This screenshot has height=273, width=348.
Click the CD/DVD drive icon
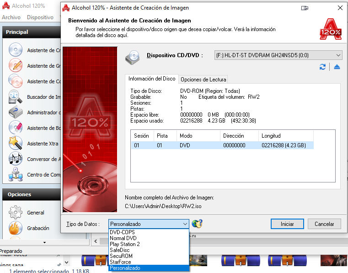tap(132, 57)
